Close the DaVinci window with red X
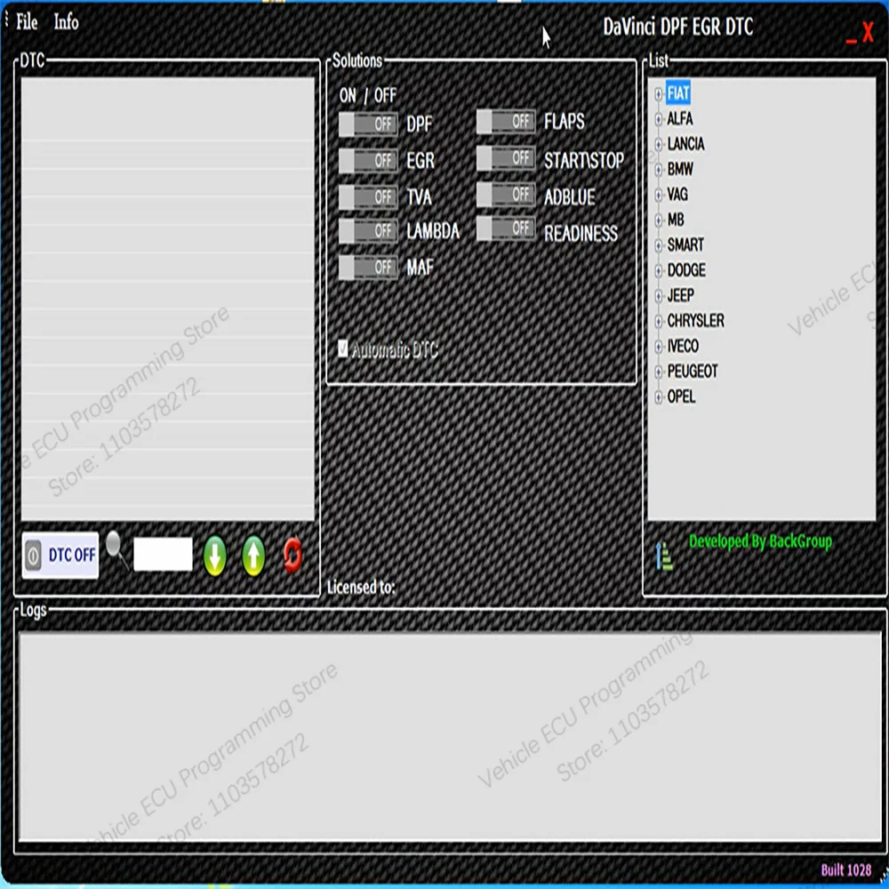 [x=868, y=32]
